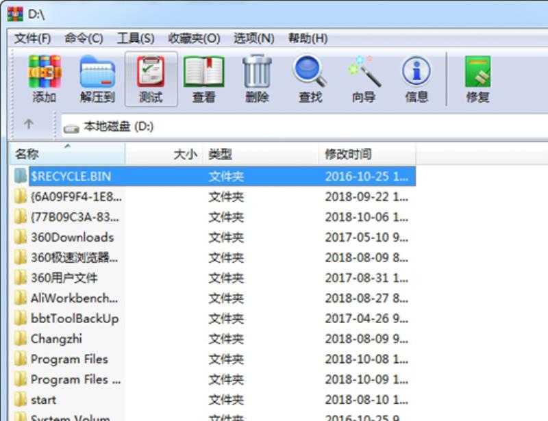Click the 测试 (Test) clipboard icon
This screenshot has width=548, height=421.
151,71
